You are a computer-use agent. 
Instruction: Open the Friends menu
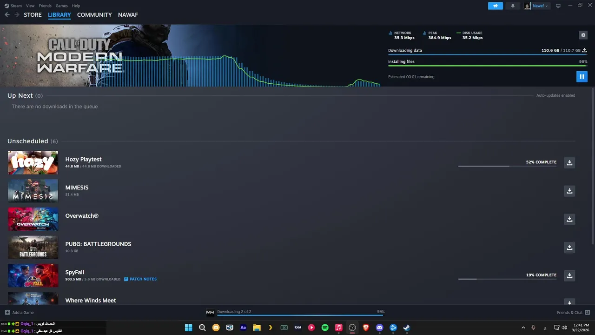pos(45,6)
